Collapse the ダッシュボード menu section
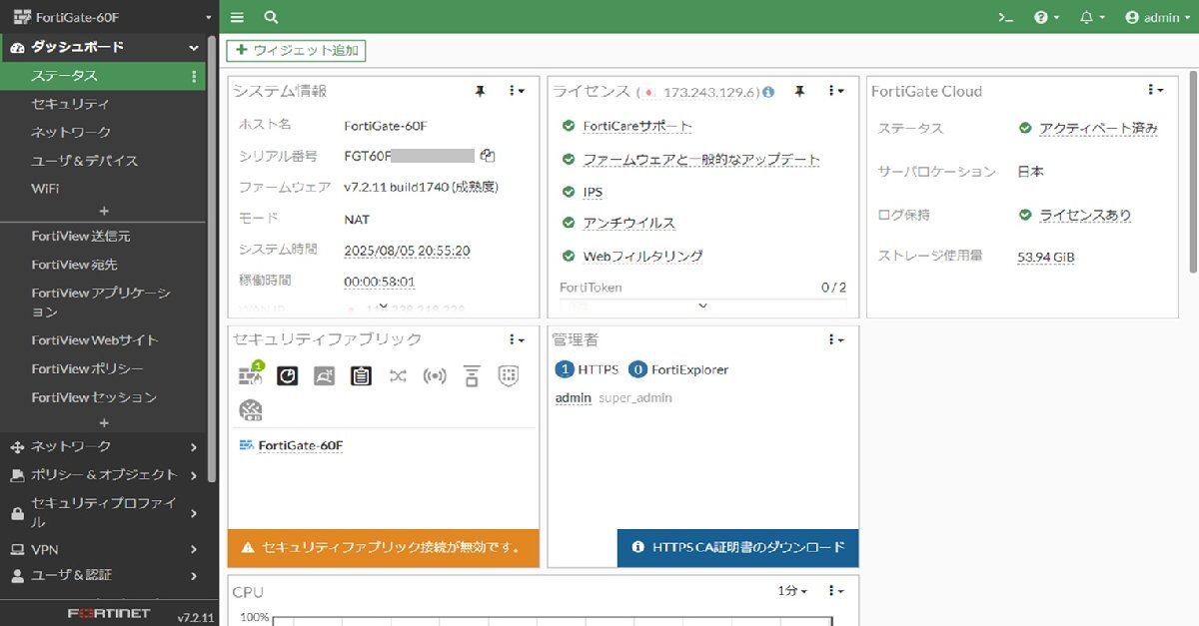Image resolution: width=1199 pixels, height=626 pixels. (x=103, y=47)
